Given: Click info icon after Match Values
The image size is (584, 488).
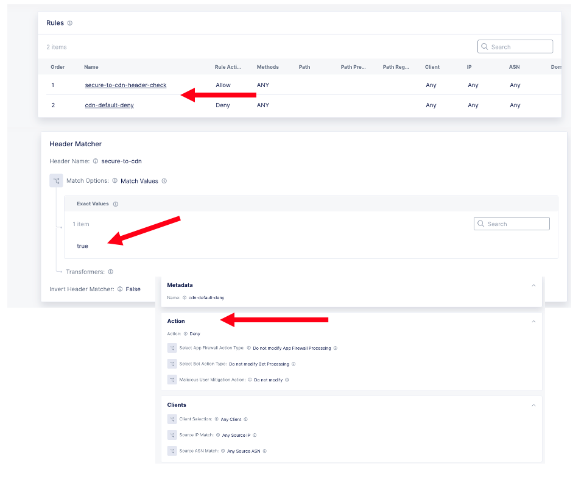Looking at the screenshot, I should [x=164, y=181].
